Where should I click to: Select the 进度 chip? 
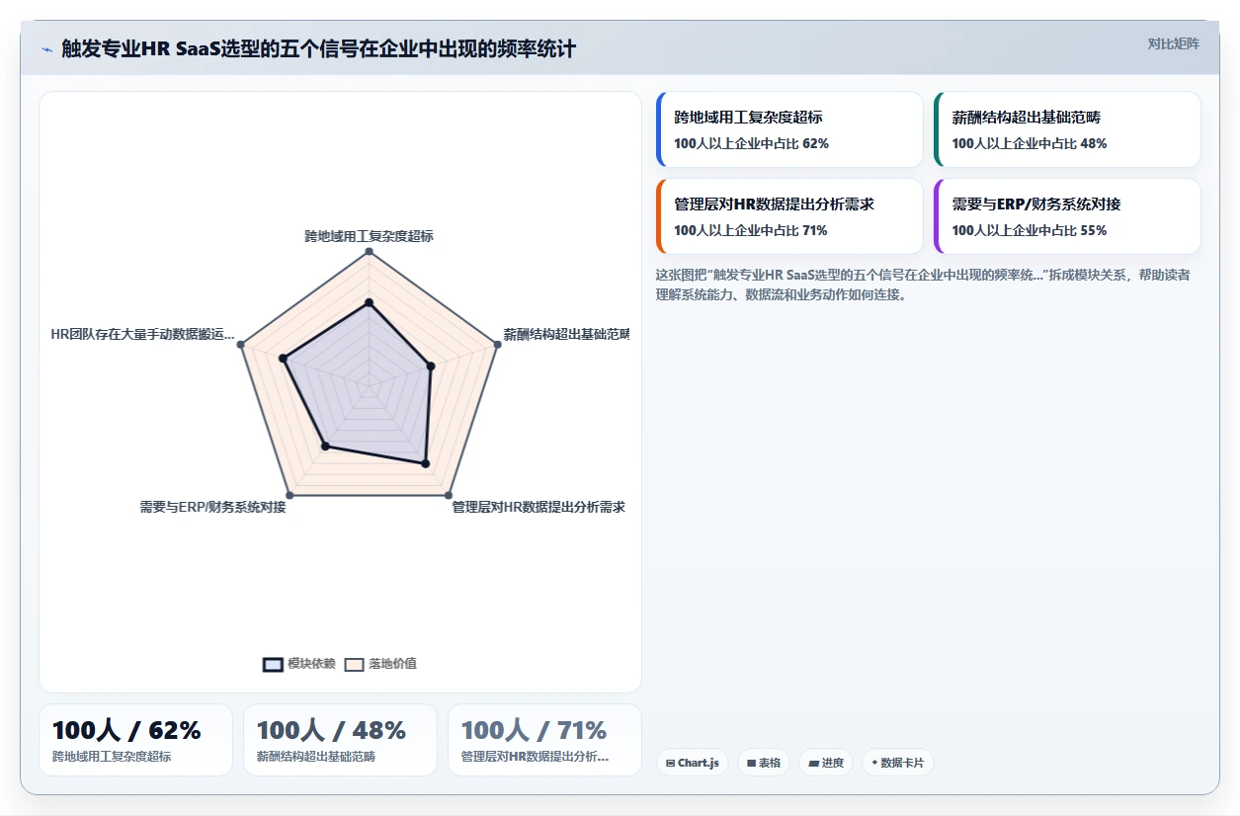tap(826, 763)
